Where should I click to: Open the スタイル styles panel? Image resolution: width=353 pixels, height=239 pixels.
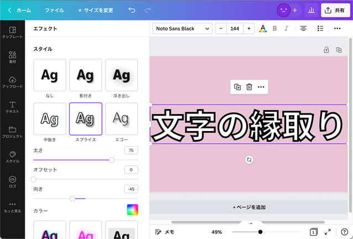(12, 157)
